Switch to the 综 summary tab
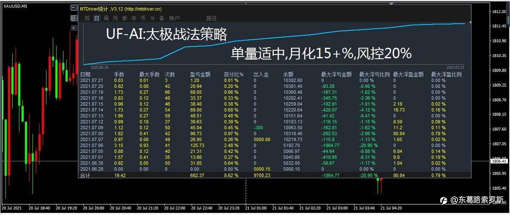 (87, 18)
